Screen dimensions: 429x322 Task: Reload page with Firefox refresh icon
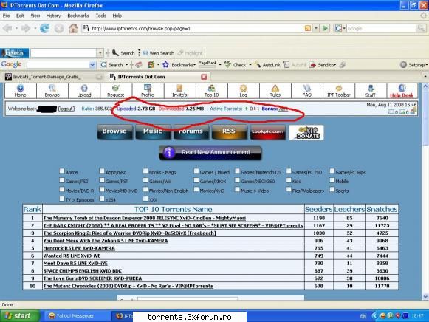[44, 28]
